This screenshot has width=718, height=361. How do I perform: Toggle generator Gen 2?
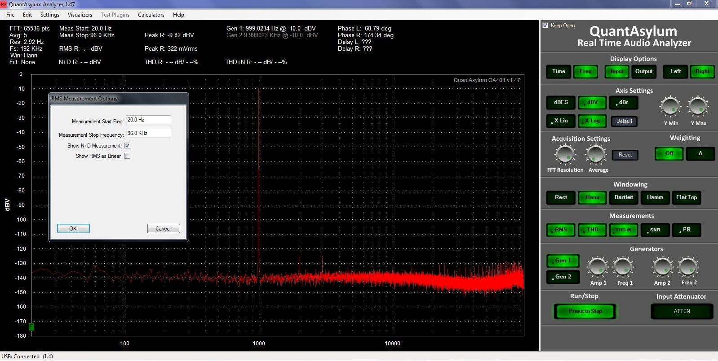[x=563, y=277]
